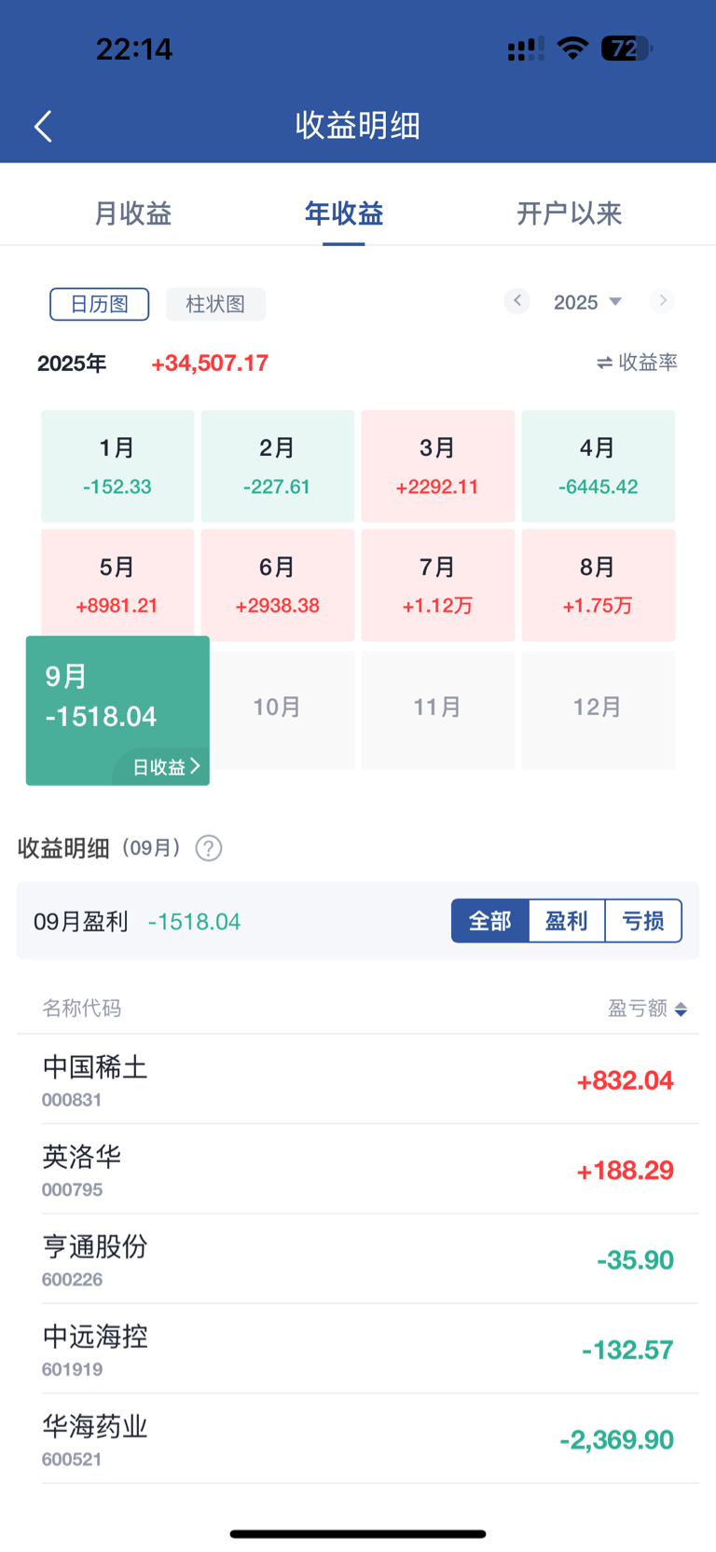Select the 全部 filter segment
The image size is (716, 1552).
490,921
